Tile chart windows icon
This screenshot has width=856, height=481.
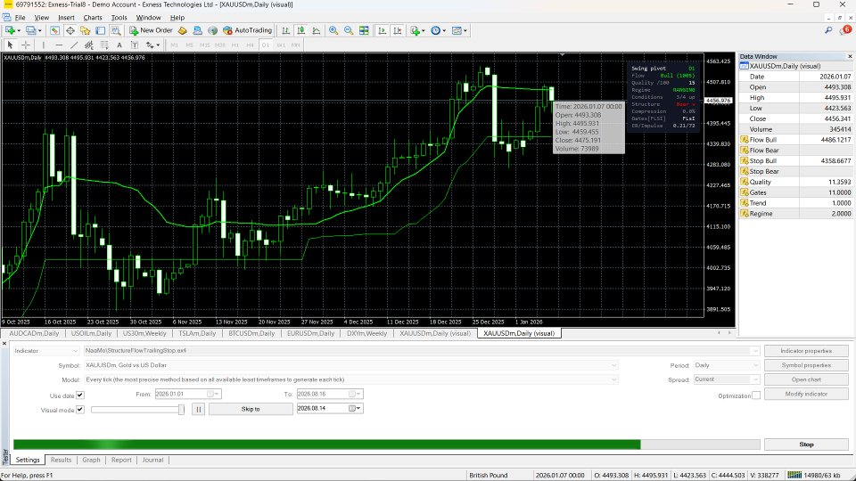(364, 30)
